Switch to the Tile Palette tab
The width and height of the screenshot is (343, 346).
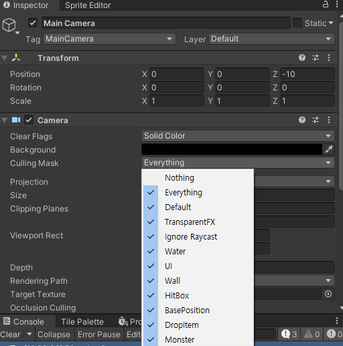coord(82,321)
